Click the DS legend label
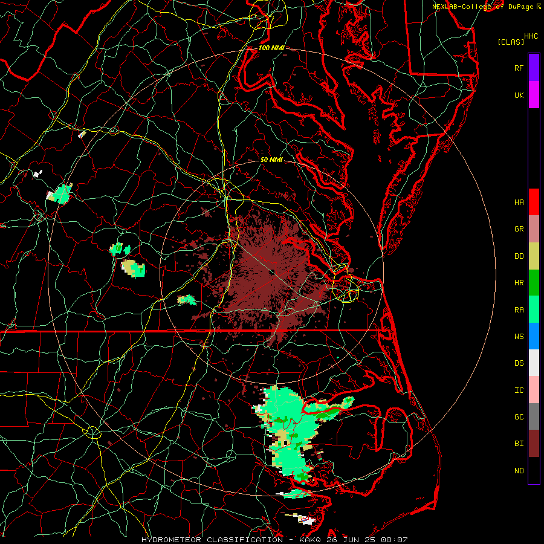The image size is (544, 544). pos(519,363)
